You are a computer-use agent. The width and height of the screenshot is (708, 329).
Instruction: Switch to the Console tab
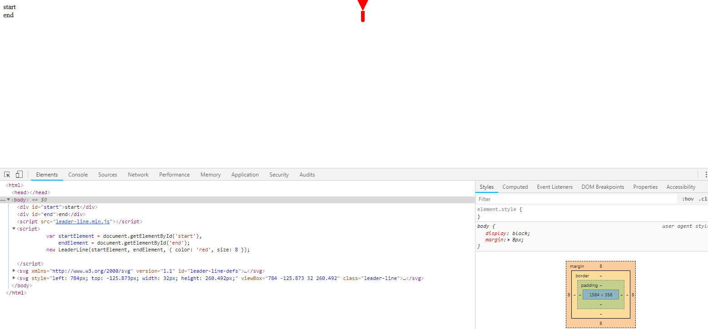click(x=78, y=174)
